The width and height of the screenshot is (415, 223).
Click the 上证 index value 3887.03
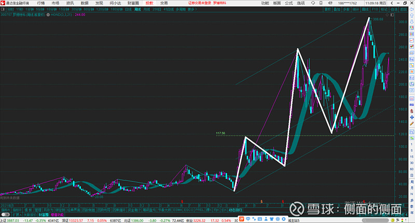click(x=12, y=220)
